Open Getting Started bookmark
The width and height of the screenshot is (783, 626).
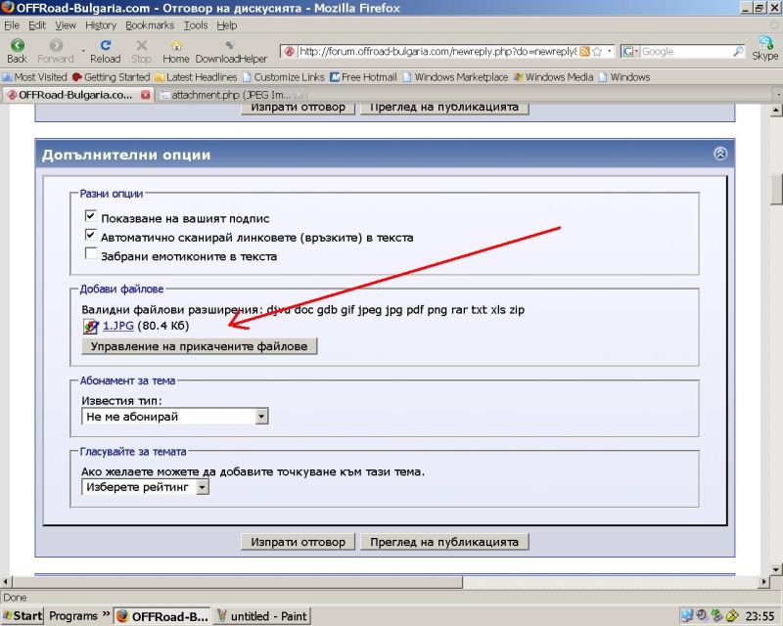[111, 77]
